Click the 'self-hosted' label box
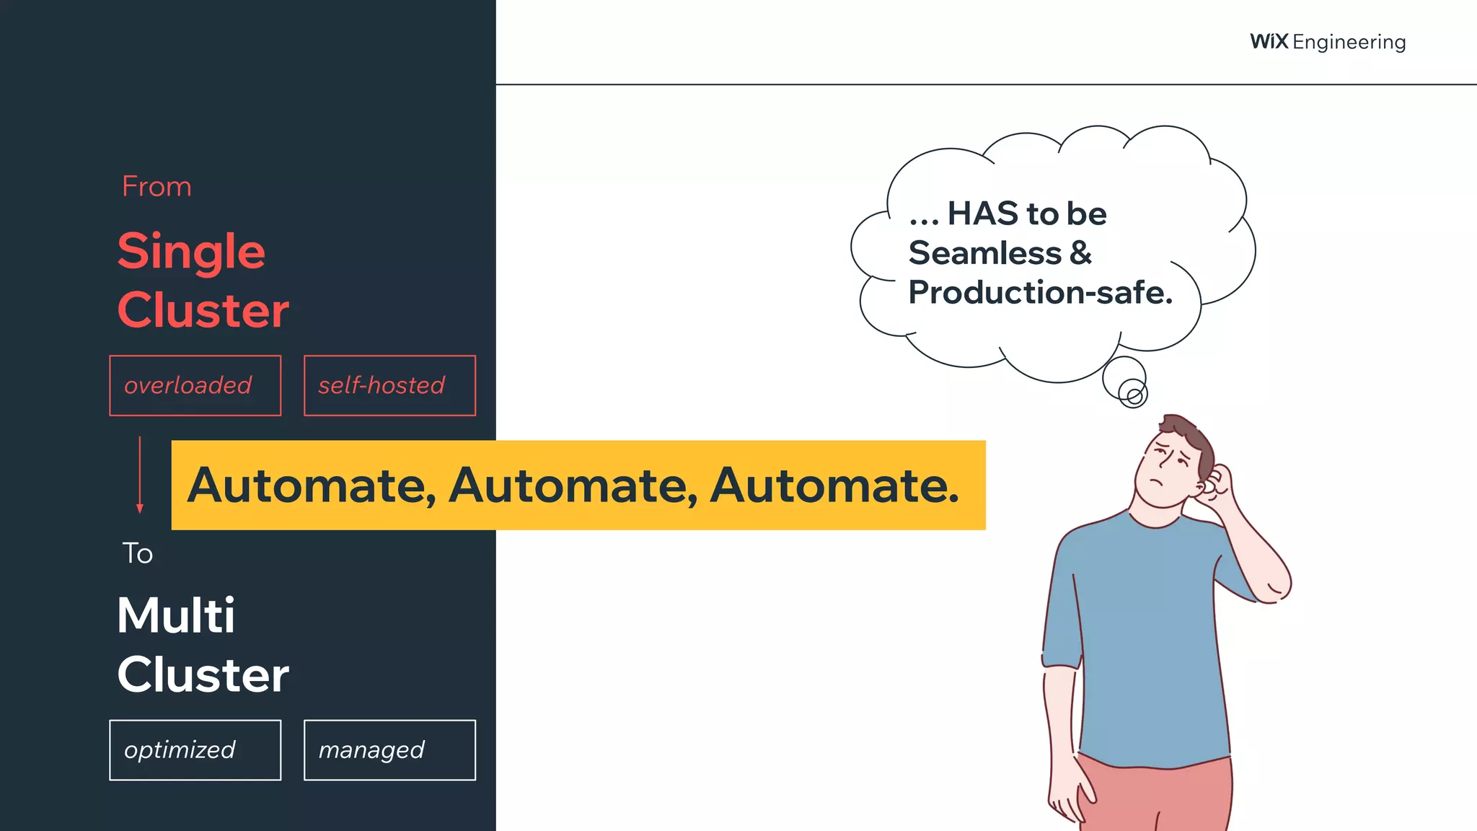1477x831 pixels. click(x=389, y=385)
